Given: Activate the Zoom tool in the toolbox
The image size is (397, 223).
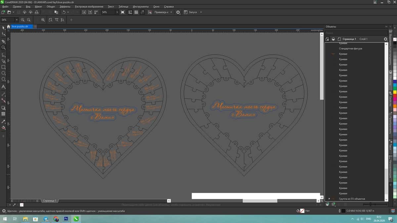Looking at the screenshot, I should pos(3,47).
